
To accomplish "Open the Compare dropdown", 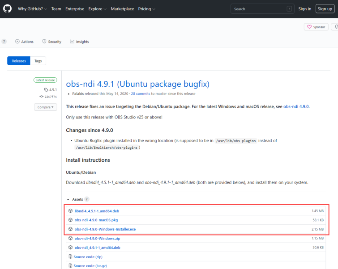I will click(46, 107).
